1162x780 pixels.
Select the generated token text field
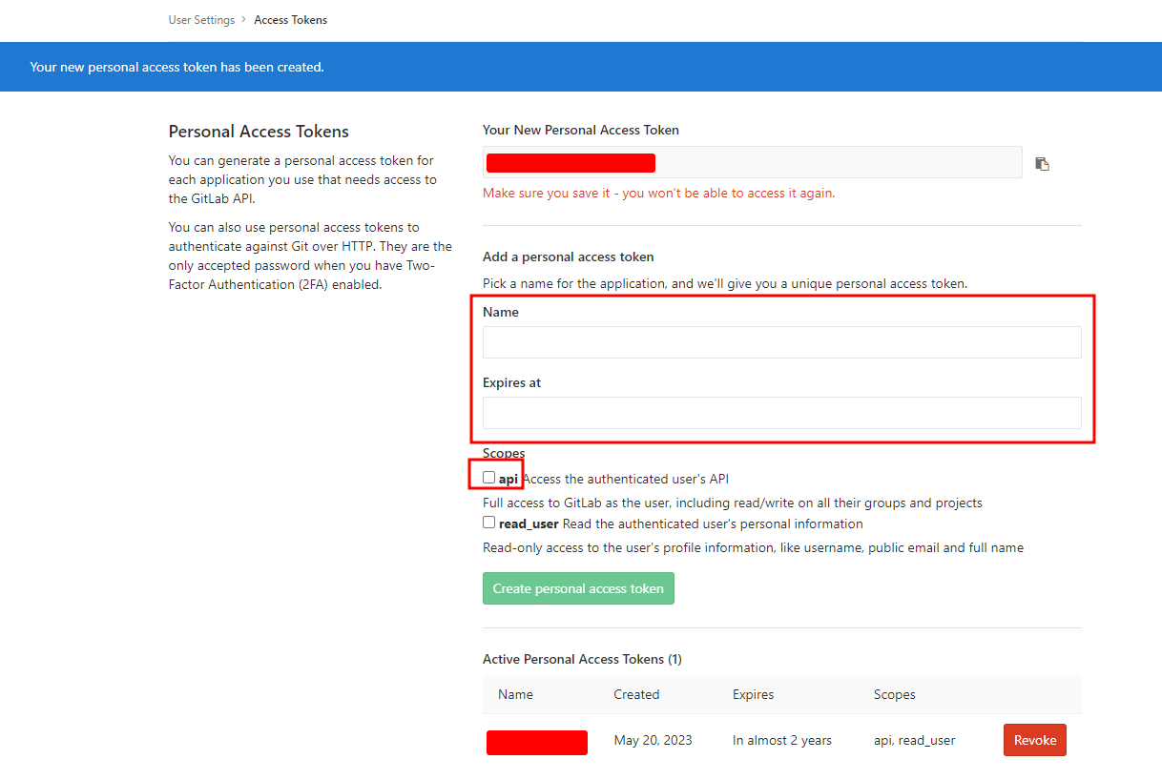click(753, 162)
